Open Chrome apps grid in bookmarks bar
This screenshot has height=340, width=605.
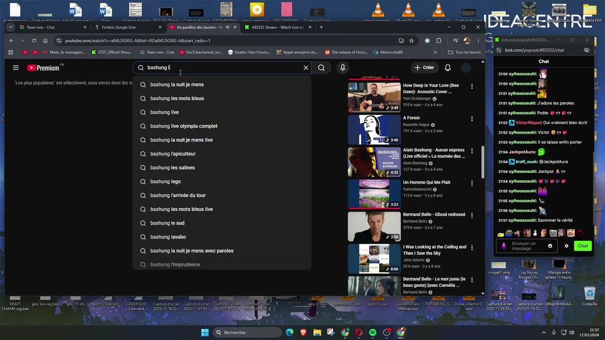coord(11,52)
